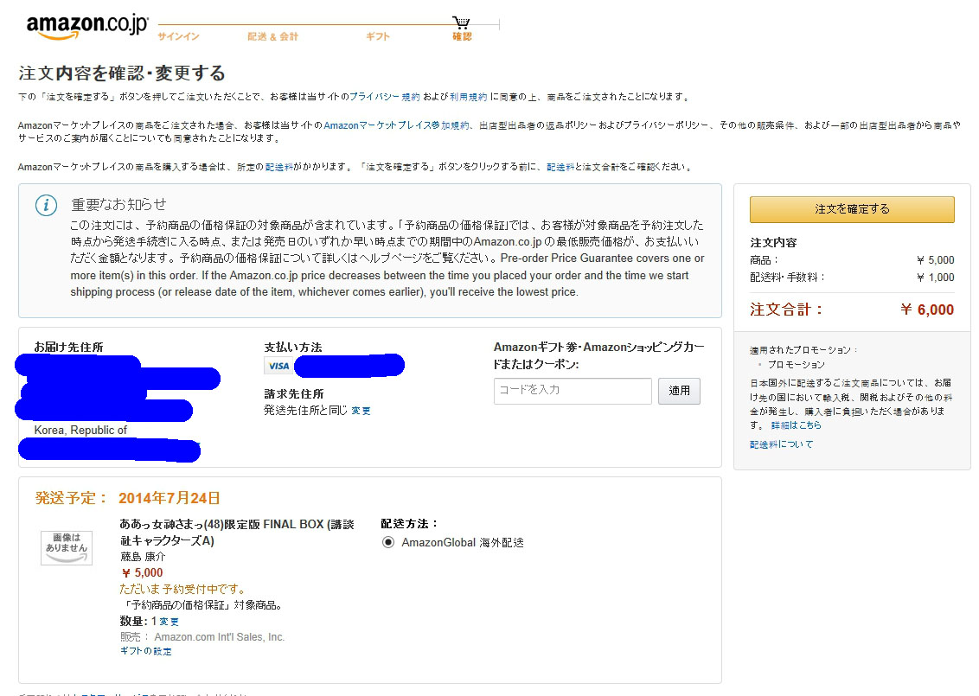The image size is (979, 696).
Task: Click the seller Amazon.com Int'l Sales, Inc.
Action: click(219, 636)
